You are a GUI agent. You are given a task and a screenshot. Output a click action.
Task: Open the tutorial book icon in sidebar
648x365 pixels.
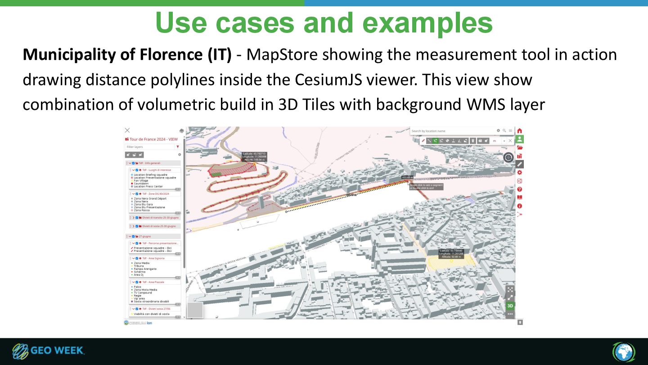[519, 197]
